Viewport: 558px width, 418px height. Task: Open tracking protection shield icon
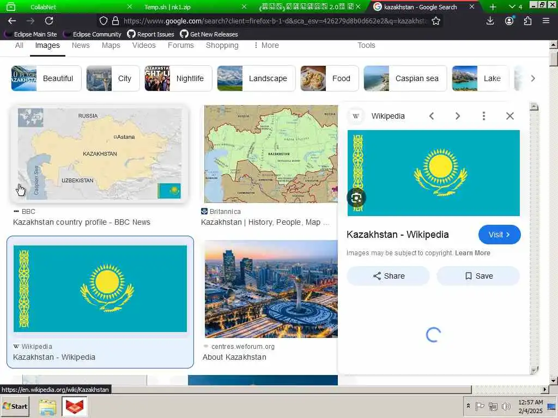[x=103, y=21]
